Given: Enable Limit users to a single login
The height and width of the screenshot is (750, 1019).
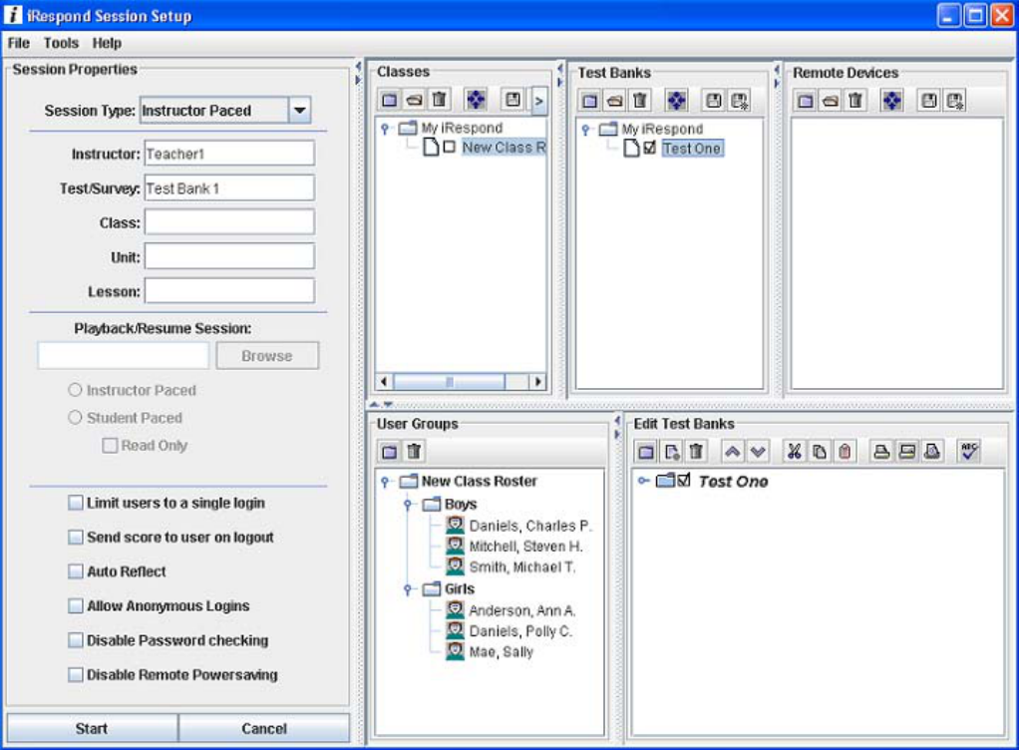Looking at the screenshot, I should (x=76, y=503).
